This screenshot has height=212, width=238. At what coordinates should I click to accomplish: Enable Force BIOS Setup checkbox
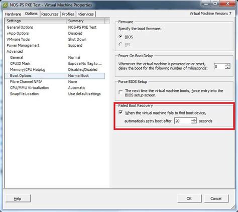[x=121, y=92]
